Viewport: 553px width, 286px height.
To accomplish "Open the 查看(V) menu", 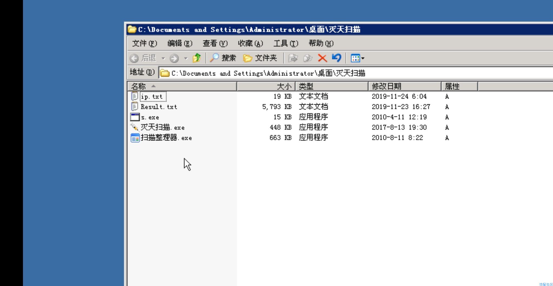I will point(215,43).
